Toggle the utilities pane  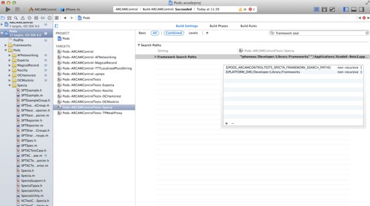click(361, 10)
